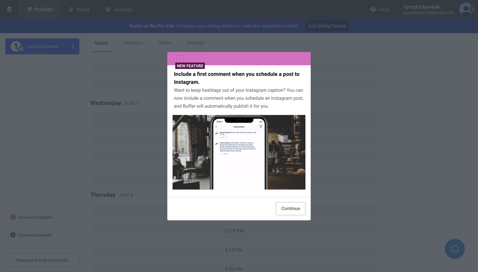The height and width of the screenshot is (272, 478).
Task: Click the saasified.co@gmail.com email text
Action: pos(429,13)
